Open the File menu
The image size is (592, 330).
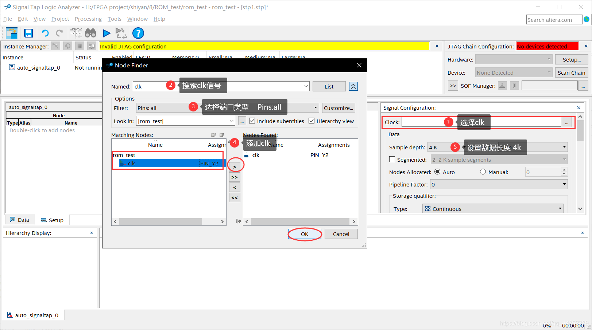point(8,19)
